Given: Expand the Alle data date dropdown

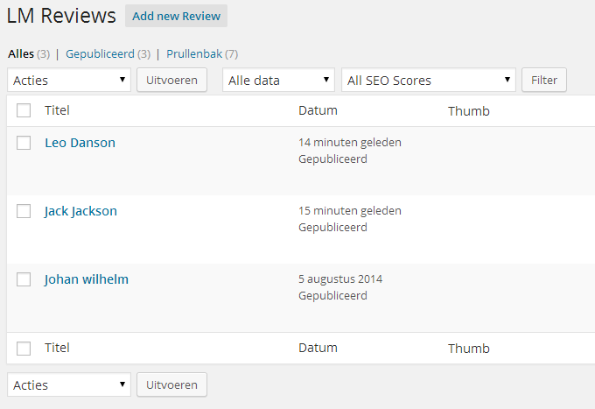Looking at the screenshot, I should pyautogui.click(x=278, y=80).
